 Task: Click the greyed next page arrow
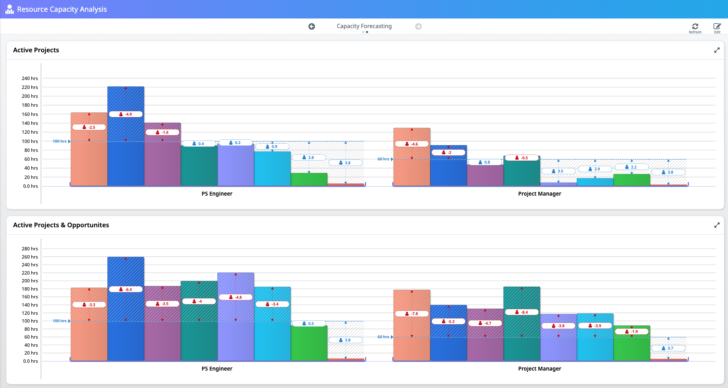click(418, 26)
